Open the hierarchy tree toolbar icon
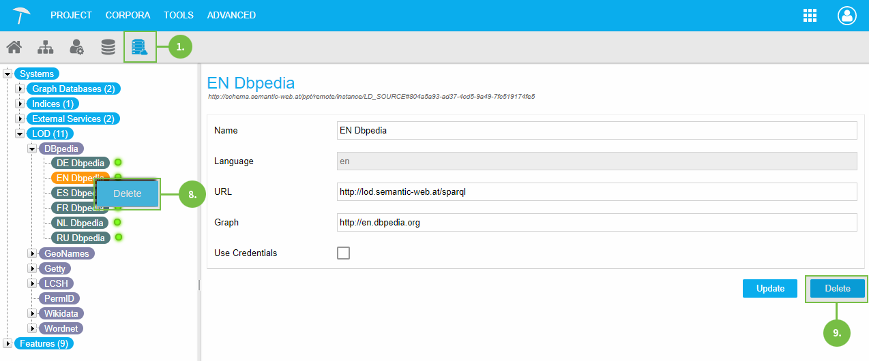This screenshot has height=361, width=869. click(x=45, y=47)
